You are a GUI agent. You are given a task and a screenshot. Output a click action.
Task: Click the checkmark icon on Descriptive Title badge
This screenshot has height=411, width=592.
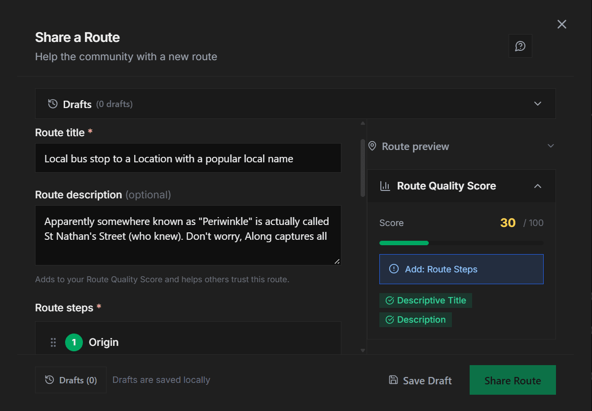click(390, 300)
